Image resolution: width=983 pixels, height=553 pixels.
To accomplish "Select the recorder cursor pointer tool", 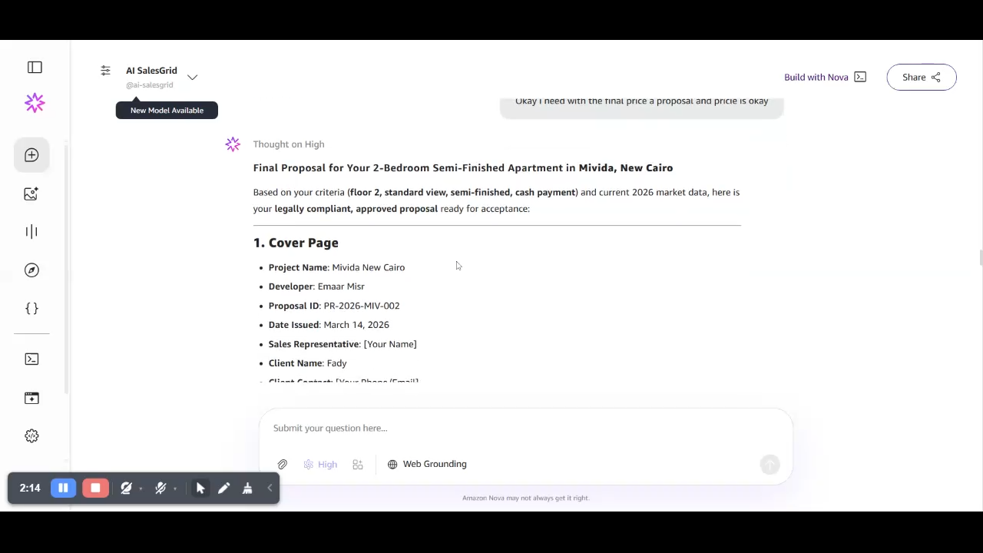I will click(x=200, y=488).
